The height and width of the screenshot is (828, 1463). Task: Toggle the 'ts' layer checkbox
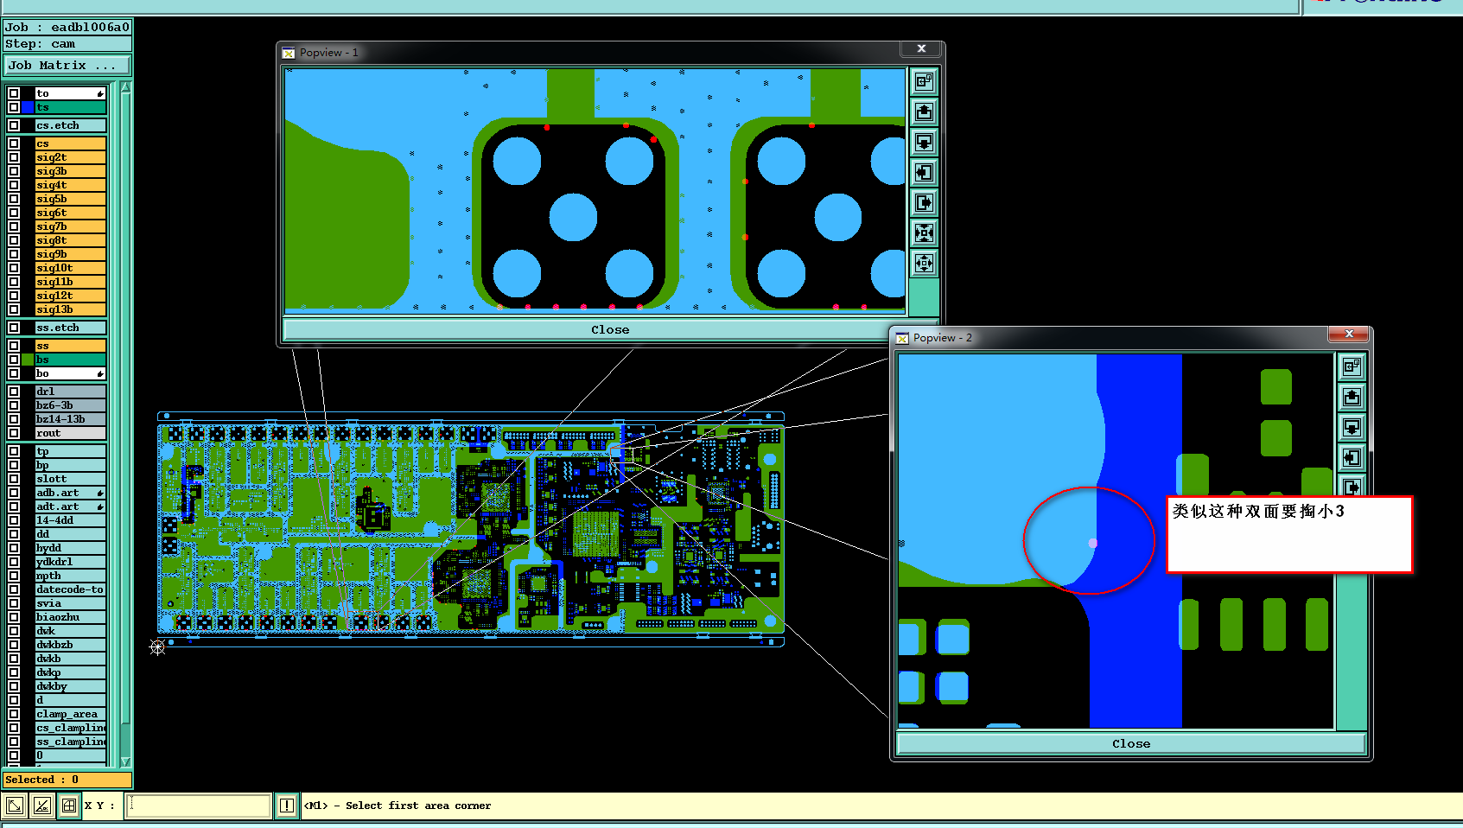[14, 107]
